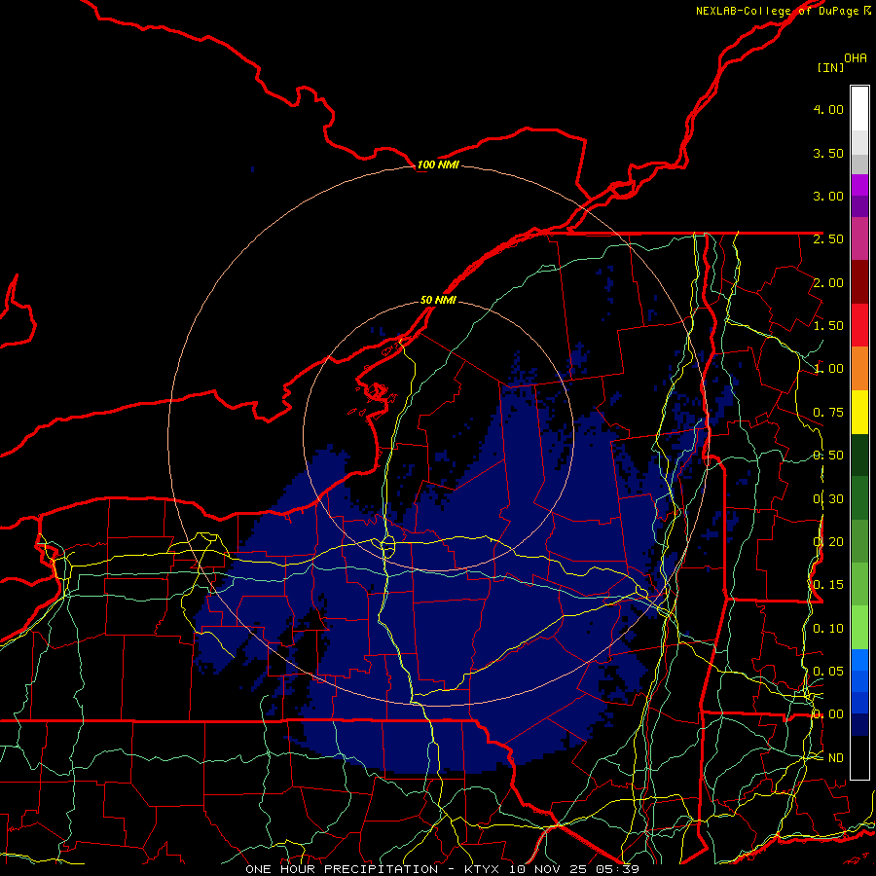The width and height of the screenshot is (876, 876).
Task: Click the 0.05 legend value
Action: tap(828, 672)
